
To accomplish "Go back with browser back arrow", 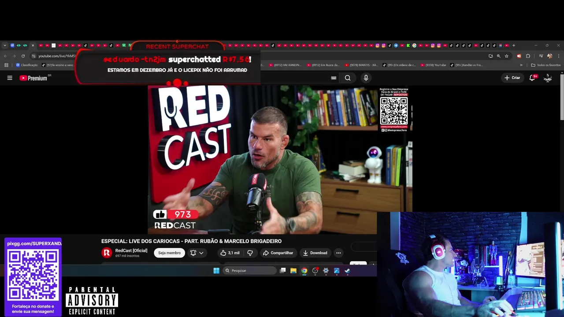I will [x=5, y=56].
